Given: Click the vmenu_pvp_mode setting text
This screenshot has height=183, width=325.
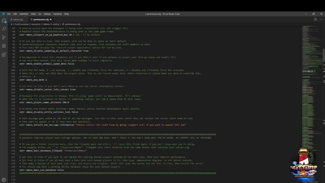Looking at the screenshot, I should [35, 80].
